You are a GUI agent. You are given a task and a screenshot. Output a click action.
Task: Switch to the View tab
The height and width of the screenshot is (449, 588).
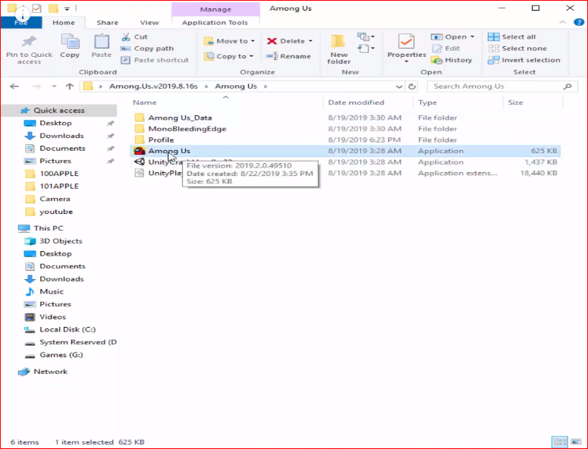tap(149, 23)
